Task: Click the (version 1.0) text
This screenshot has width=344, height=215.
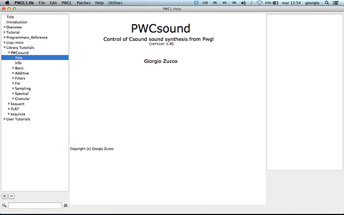Action: (x=161, y=44)
